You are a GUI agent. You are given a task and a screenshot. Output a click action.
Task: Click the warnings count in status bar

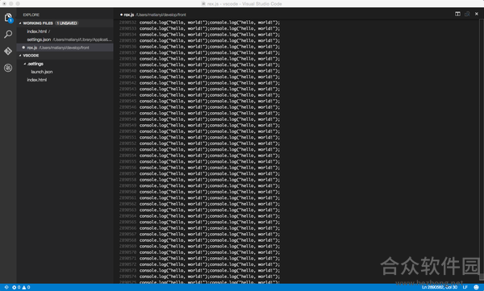tap(27, 287)
